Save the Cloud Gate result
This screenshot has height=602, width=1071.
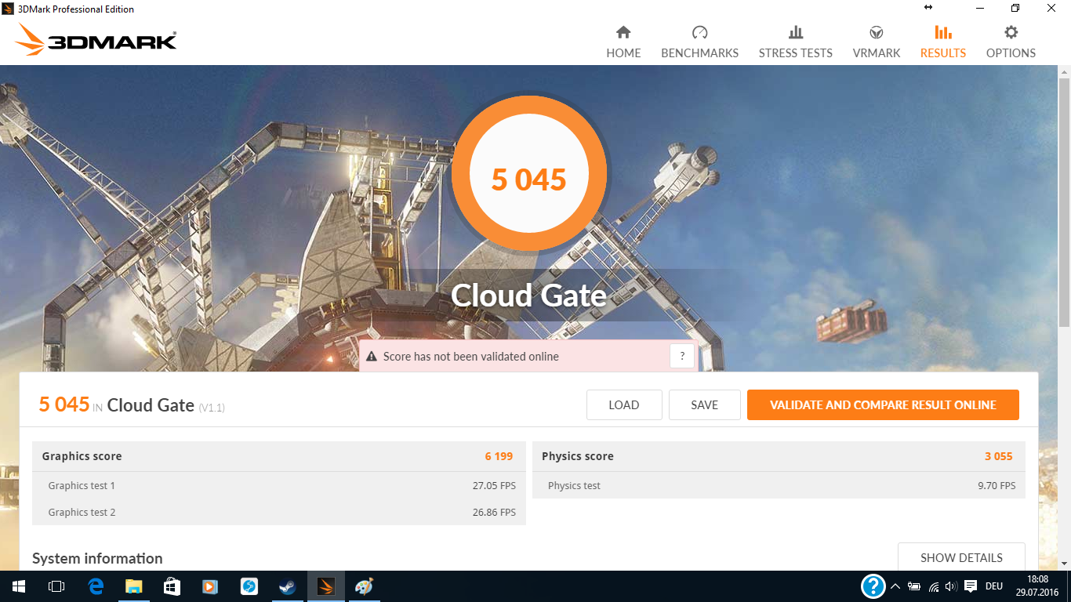coord(704,405)
